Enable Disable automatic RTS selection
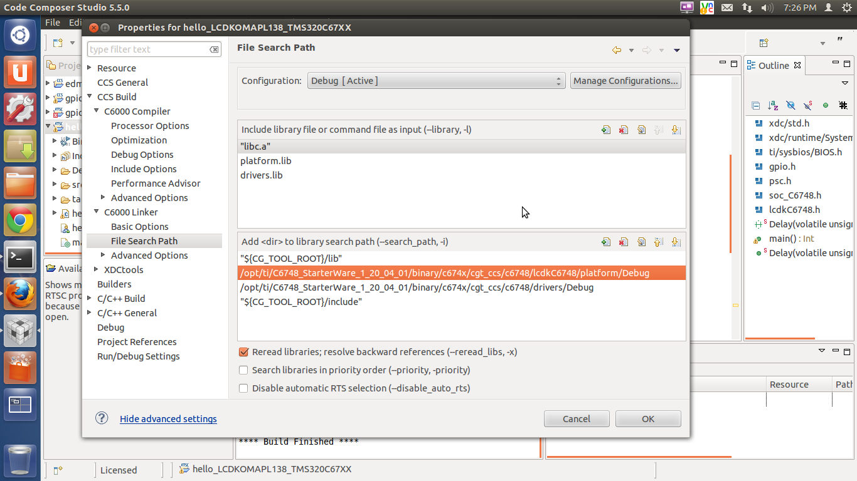This screenshot has height=481, width=857. pyautogui.click(x=243, y=388)
